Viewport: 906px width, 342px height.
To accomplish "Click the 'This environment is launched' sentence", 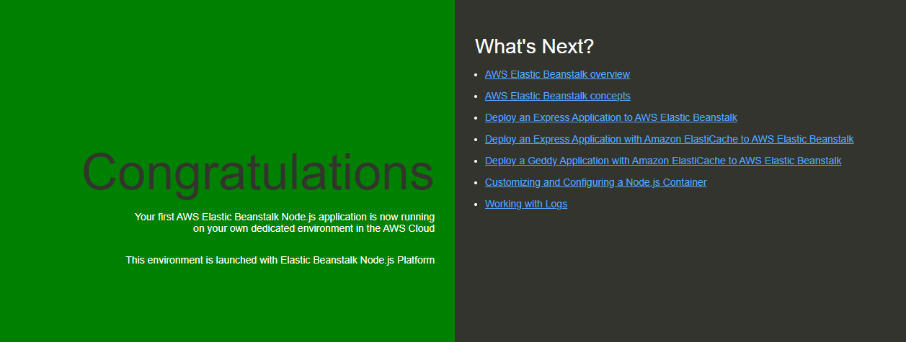I will [x=280, y=260].
